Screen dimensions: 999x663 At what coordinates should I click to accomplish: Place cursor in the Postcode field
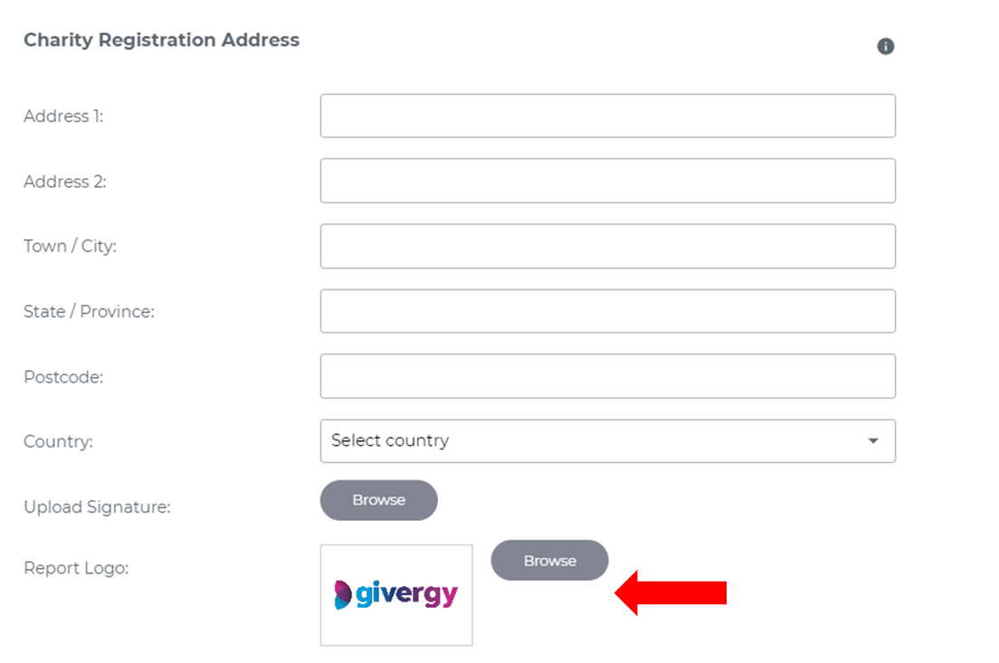click(x=607, y=376)
